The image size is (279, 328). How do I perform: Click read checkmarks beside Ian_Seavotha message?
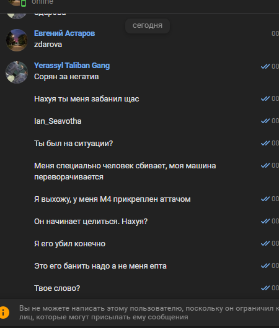[265, 121]
